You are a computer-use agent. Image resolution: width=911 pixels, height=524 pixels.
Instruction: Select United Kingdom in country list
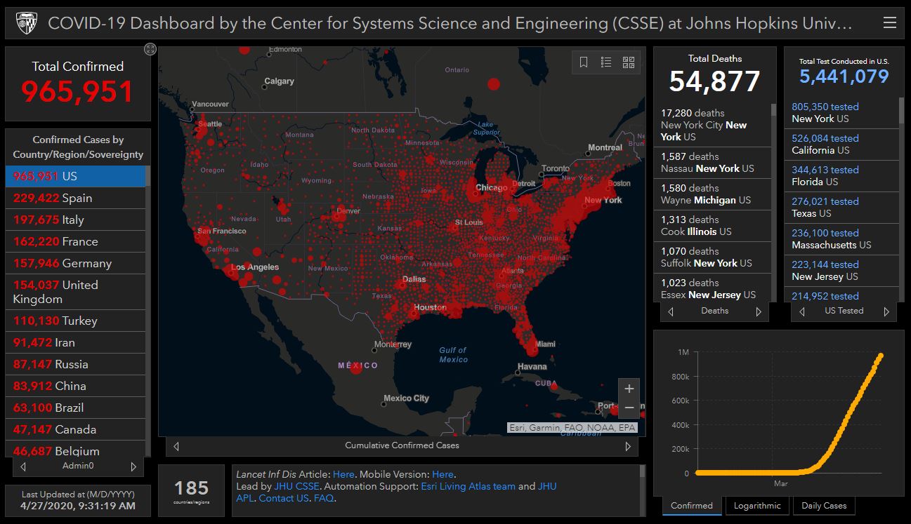point(75,292)
